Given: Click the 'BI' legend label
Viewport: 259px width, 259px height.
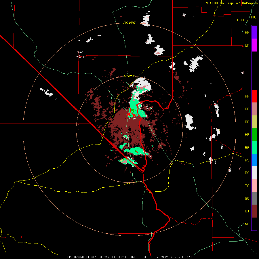Looking at the screenshot, I should pyautogui.click(x=247, y=211).
